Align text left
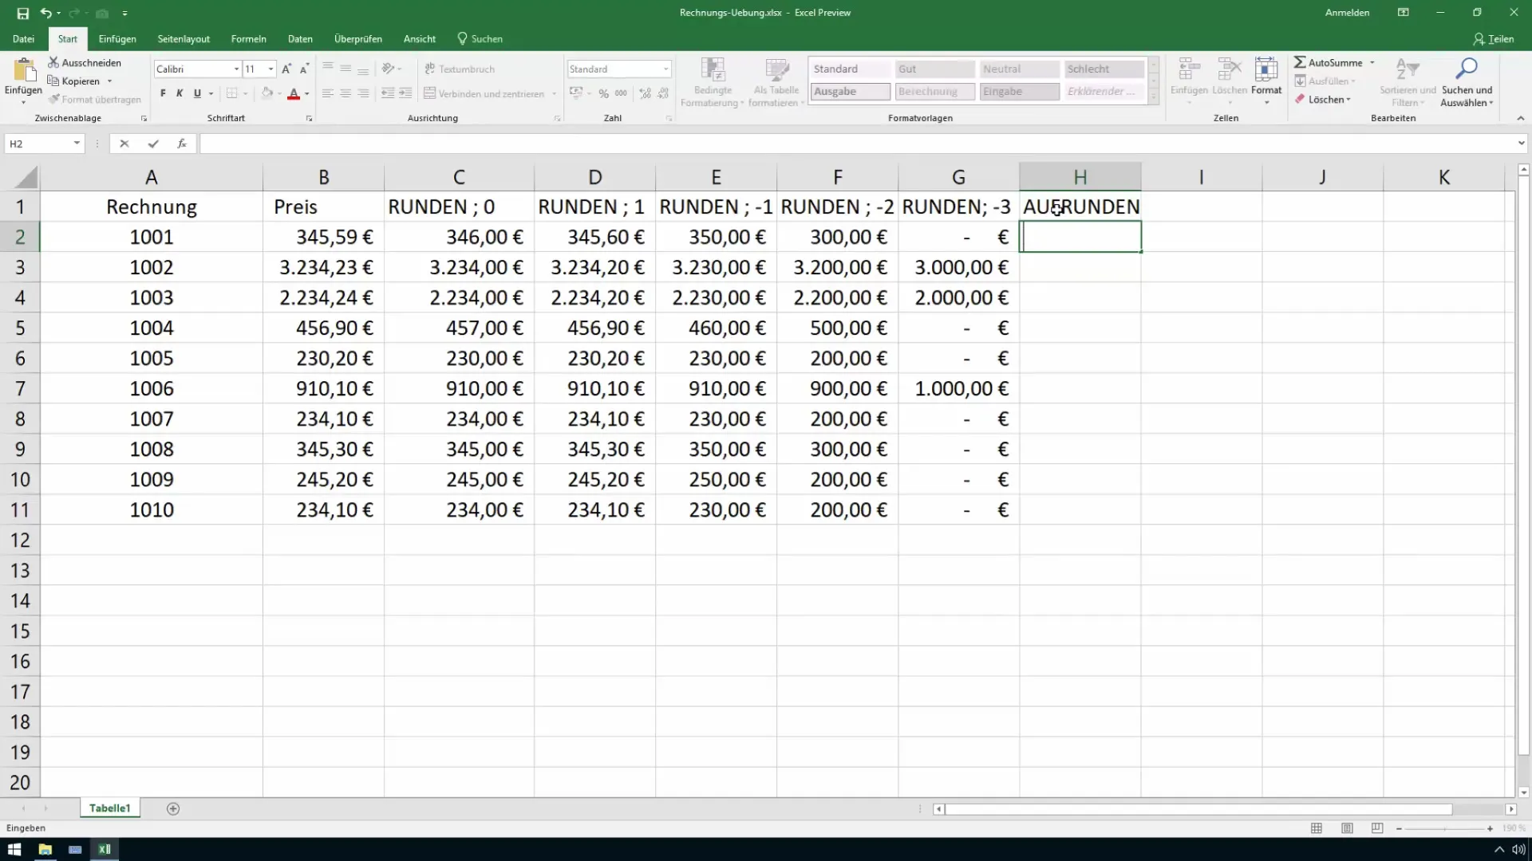 [327, 93]
